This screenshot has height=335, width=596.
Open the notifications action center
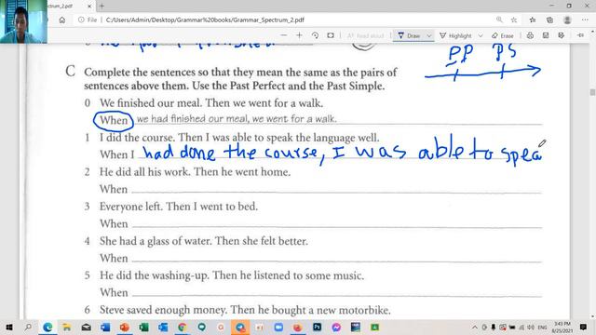click(x=583, y=327)
